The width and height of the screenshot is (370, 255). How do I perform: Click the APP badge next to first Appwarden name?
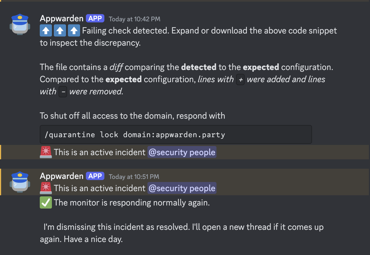coord(95,18)
